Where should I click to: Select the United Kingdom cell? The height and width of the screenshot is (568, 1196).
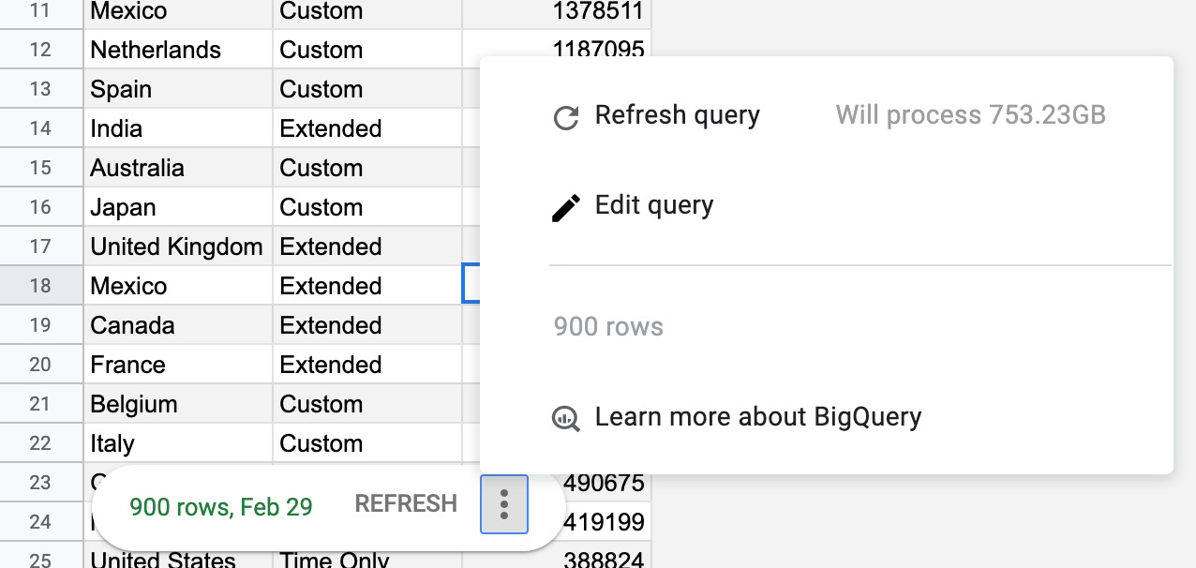(178, 247)
